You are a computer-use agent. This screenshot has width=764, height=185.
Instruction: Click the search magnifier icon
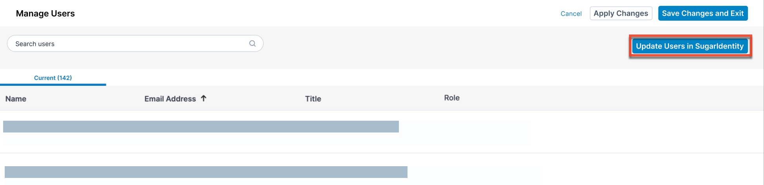coord(252,44)
